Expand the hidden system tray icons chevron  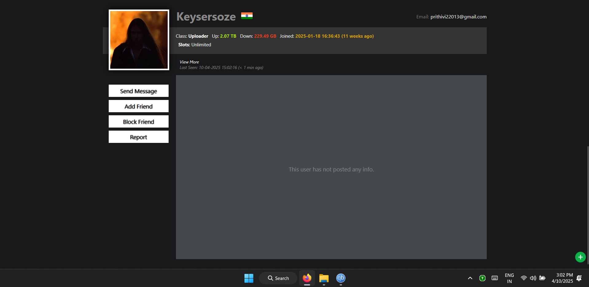pos(470,278)
